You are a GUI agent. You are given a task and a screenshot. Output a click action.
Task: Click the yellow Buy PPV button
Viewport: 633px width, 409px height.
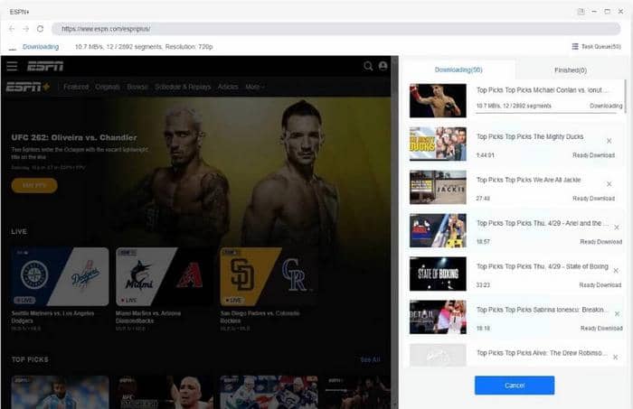(34, 185)
